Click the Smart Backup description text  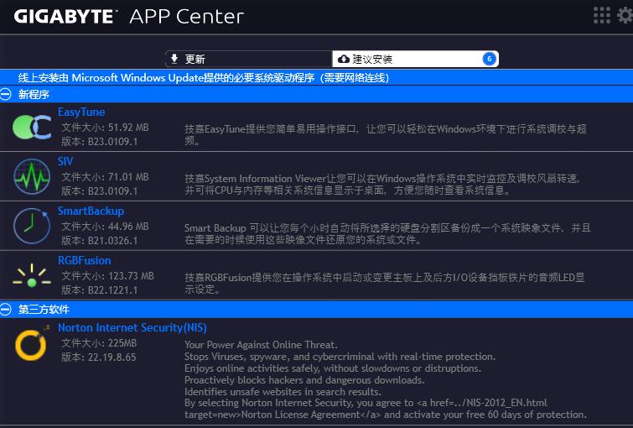click(x=387, y=233)
